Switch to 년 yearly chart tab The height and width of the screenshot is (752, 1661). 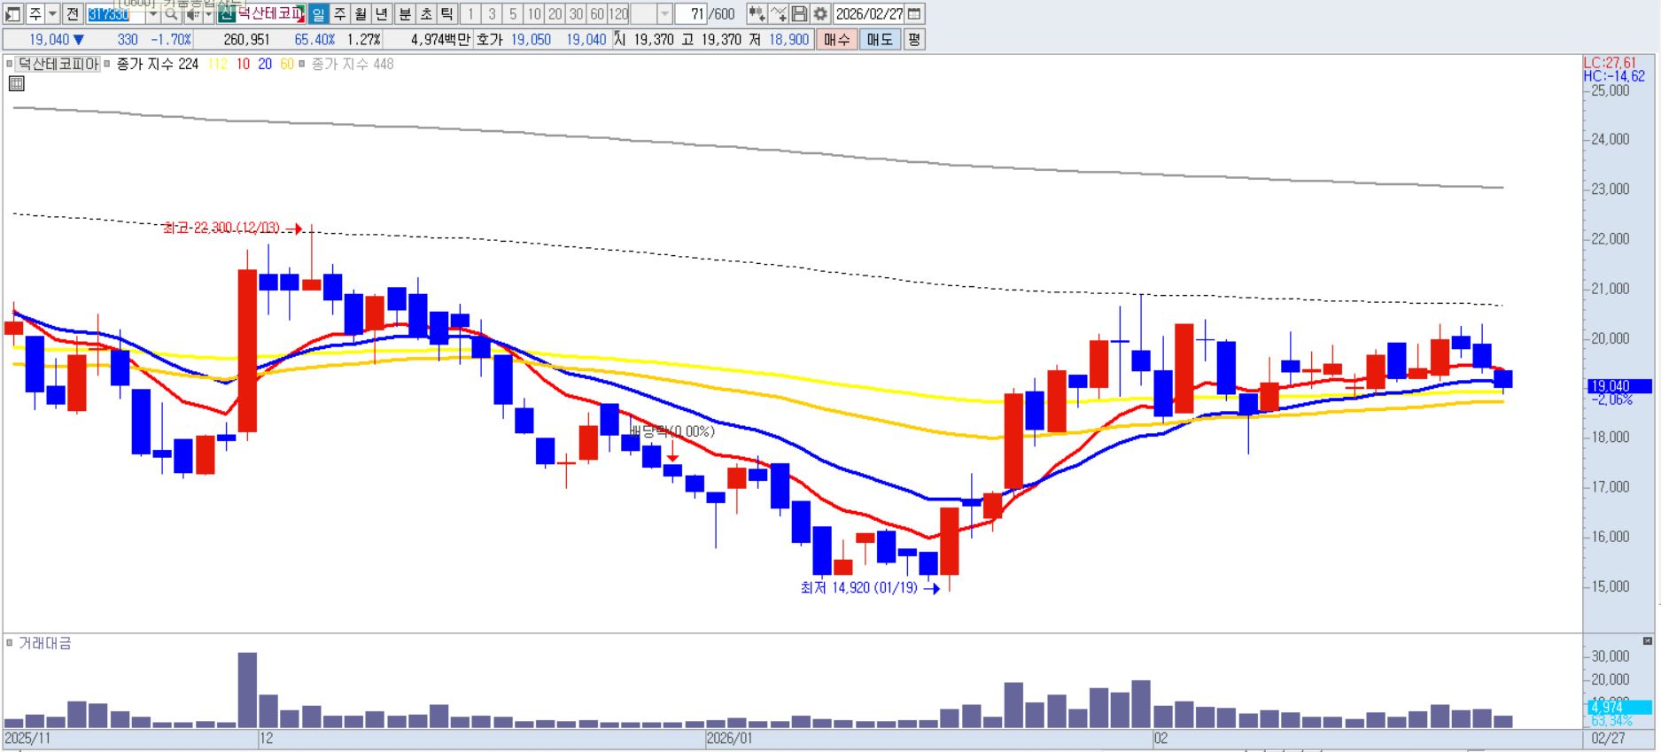click(x=382, y=14)
